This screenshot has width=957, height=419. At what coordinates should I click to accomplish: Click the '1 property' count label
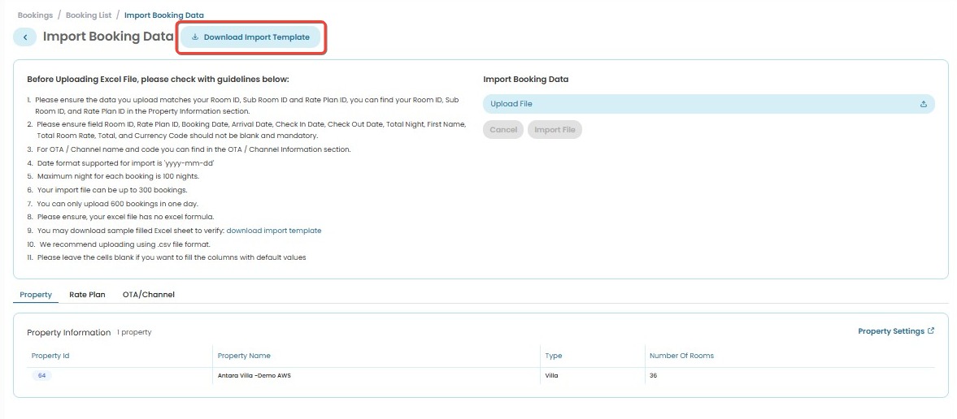click(134, 332)
